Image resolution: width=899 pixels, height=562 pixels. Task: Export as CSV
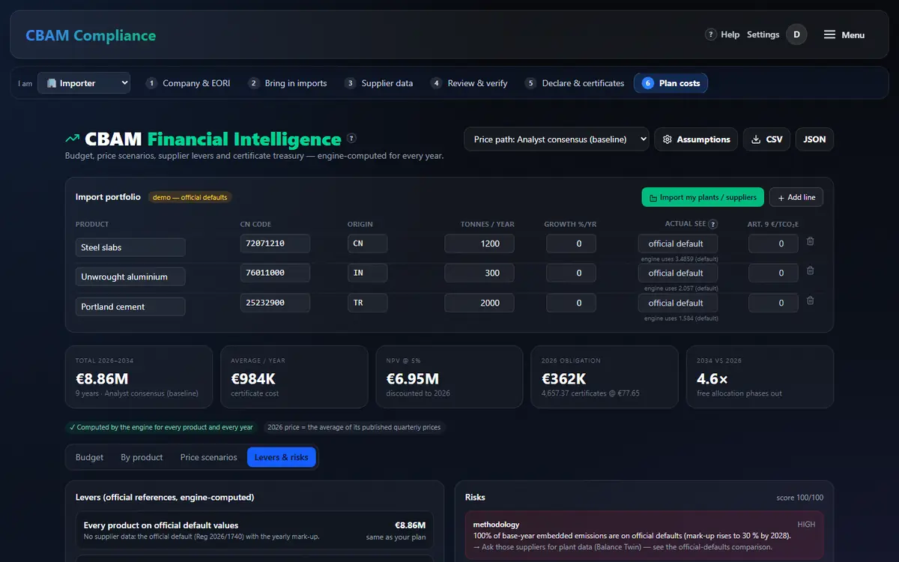coord(766,139)
